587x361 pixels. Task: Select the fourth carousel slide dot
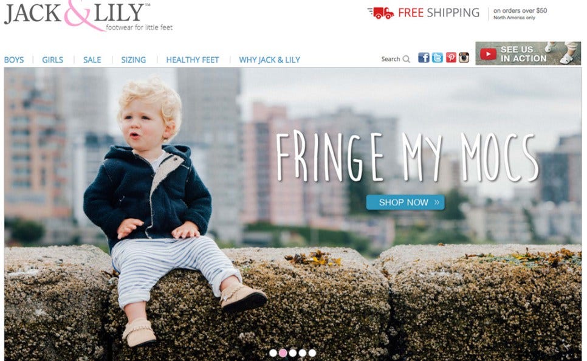(303, 352)
